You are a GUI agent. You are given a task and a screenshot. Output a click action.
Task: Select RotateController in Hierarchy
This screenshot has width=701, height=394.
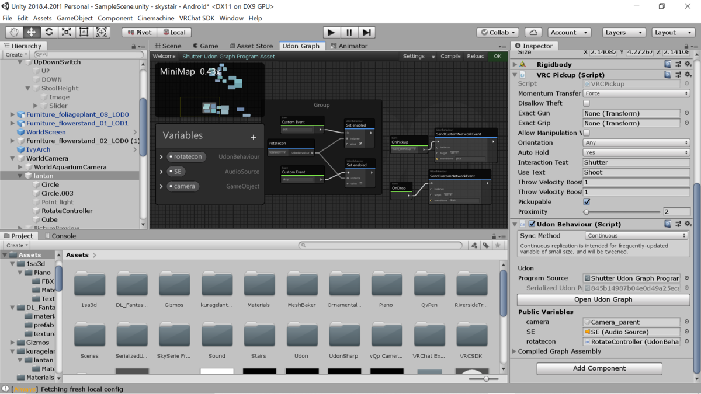[x=67, y=211]
